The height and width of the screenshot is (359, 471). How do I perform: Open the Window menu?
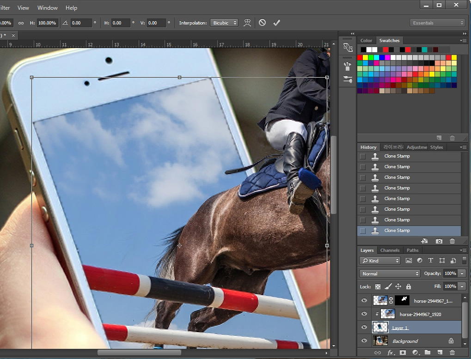(47, 7)
